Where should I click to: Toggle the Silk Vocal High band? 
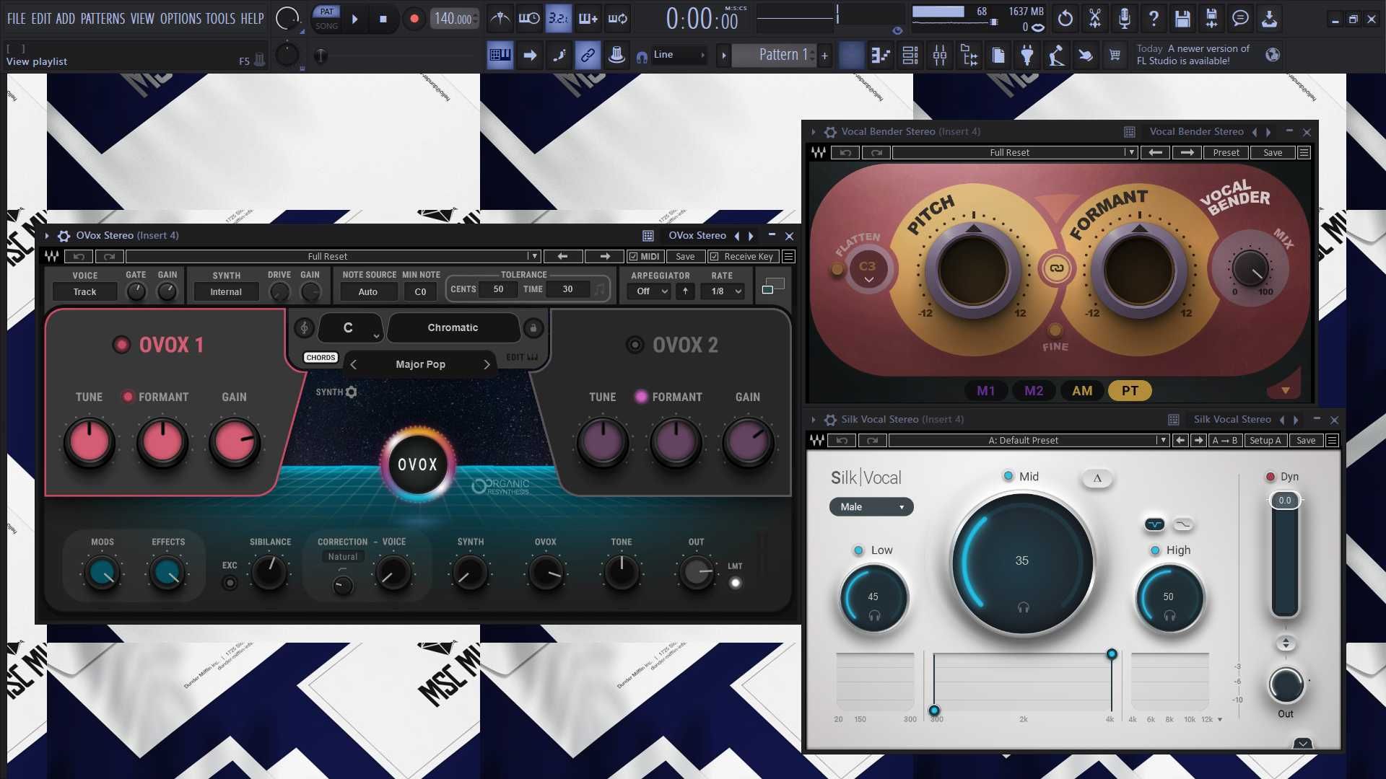coord(1155,550)
